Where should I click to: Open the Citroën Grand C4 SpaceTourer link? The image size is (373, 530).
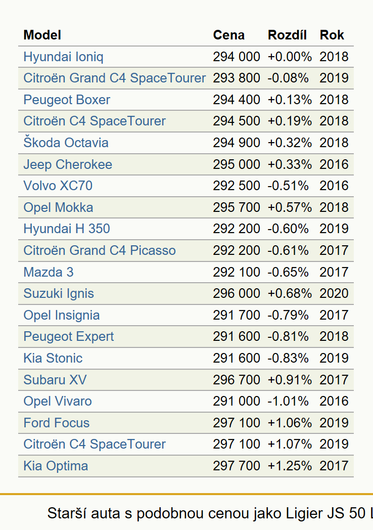coord(115,78)
